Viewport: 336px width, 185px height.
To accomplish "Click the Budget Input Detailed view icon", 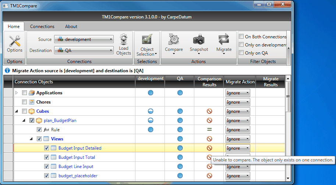I will point(54,148).
